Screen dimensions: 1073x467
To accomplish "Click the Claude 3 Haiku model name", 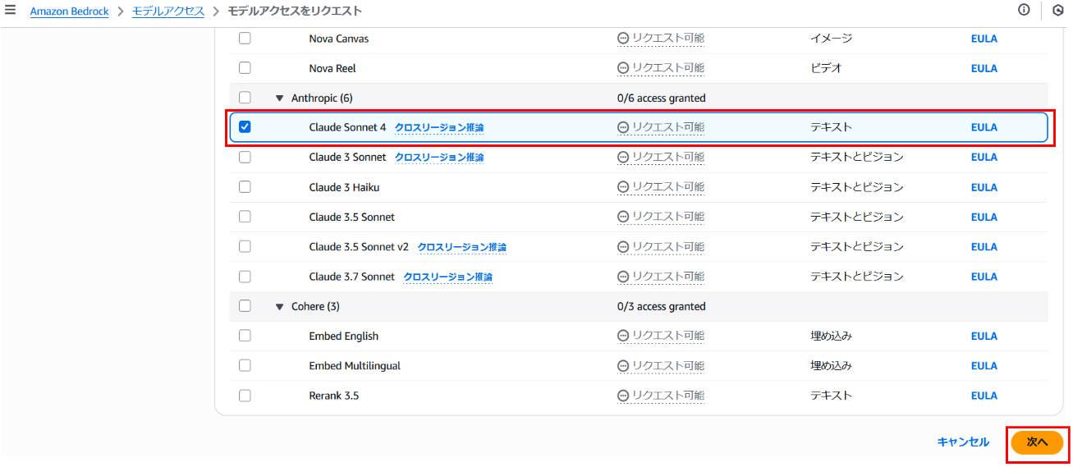I will pyautogui.click(x=344, y=187).
